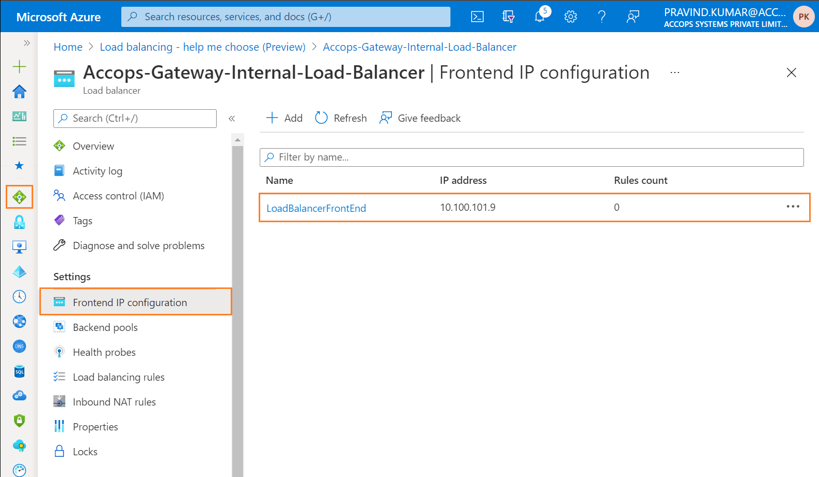The height and width of the screenshot is (477, 819).
Task: Open the Notifications bell with 5 alerts
Action: [540, 16]
